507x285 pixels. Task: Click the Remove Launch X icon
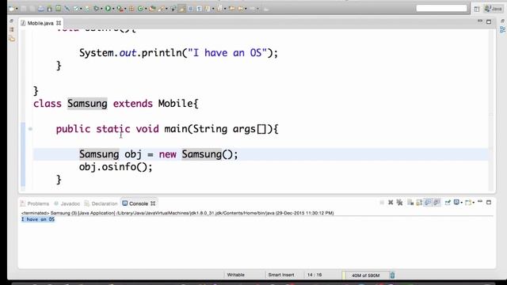pyautogui.click(x=391, y=203)
